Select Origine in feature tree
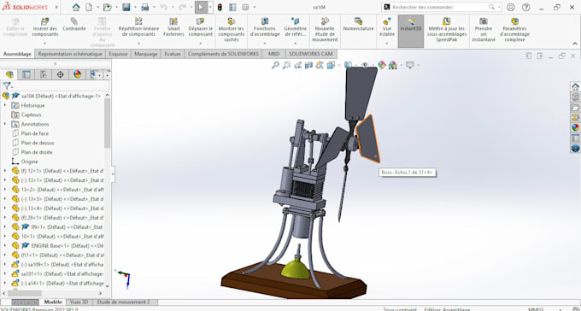The height and width of the screenshot is (311, 581). coord(29,161)
